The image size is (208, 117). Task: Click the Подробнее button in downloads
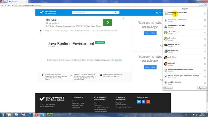pyautogui.click(x=202, y=88)
